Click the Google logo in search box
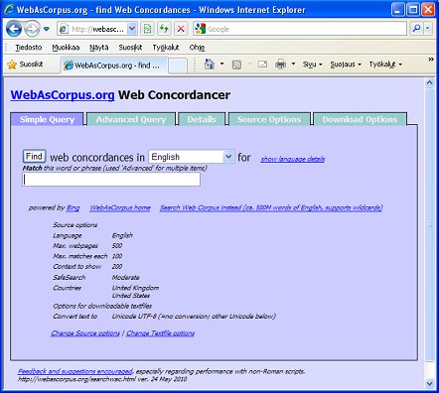Image resolution: width=439 pixels, height=393 pixels. click(201, 29)
